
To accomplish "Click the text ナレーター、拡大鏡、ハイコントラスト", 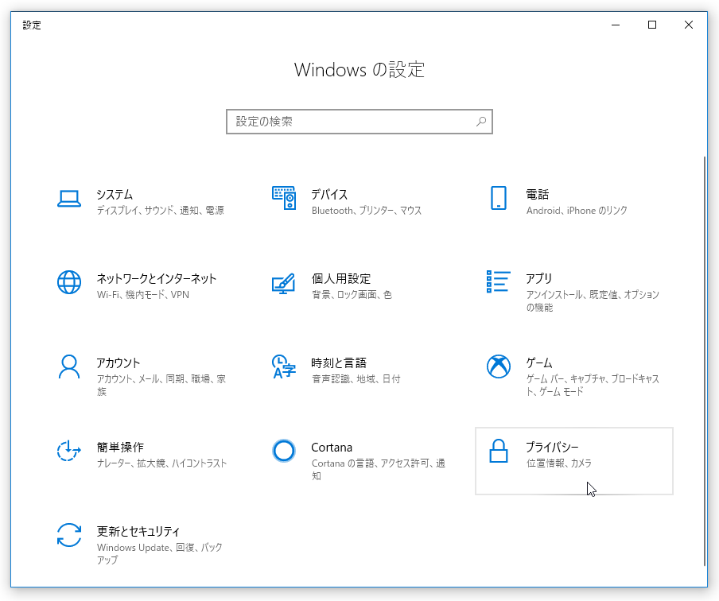I will pyautogui.click(x=162, y=463).
